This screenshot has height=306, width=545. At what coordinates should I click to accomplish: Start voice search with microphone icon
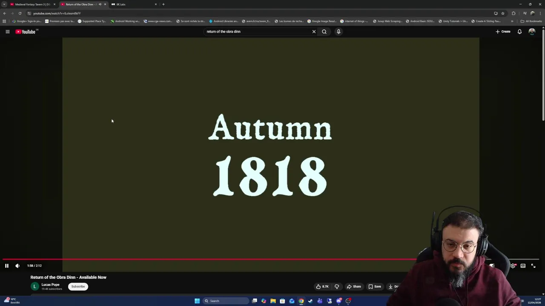(x=338, y=31)
